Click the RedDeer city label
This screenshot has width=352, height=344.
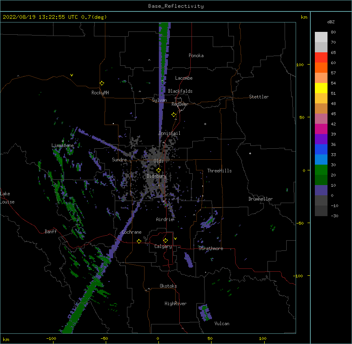point(180,104)
